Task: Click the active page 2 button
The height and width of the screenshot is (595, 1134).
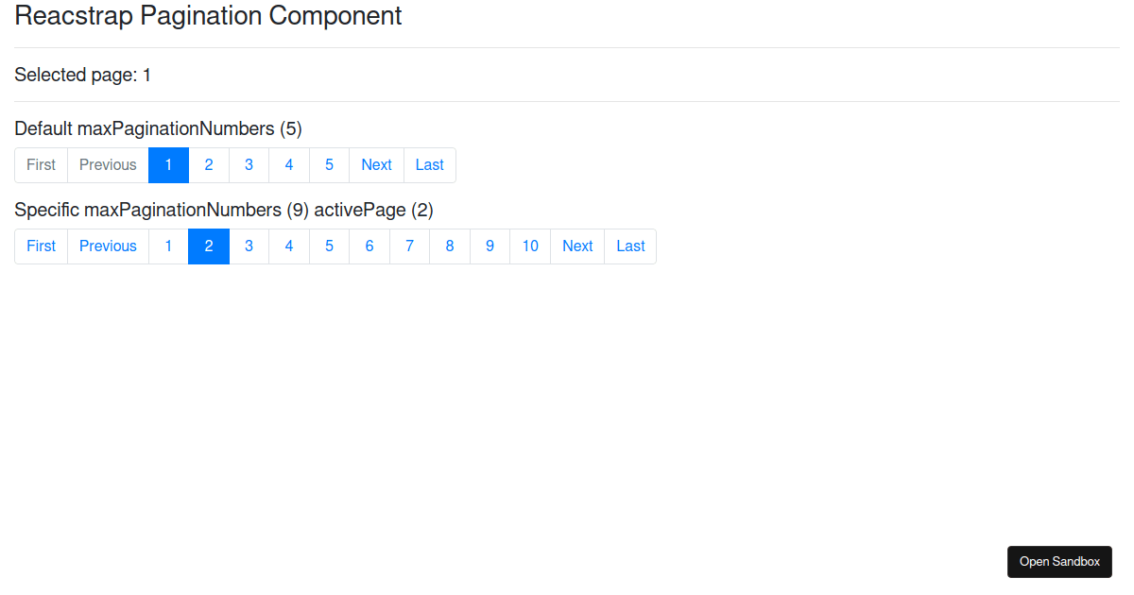Action: tap(209, 246)
